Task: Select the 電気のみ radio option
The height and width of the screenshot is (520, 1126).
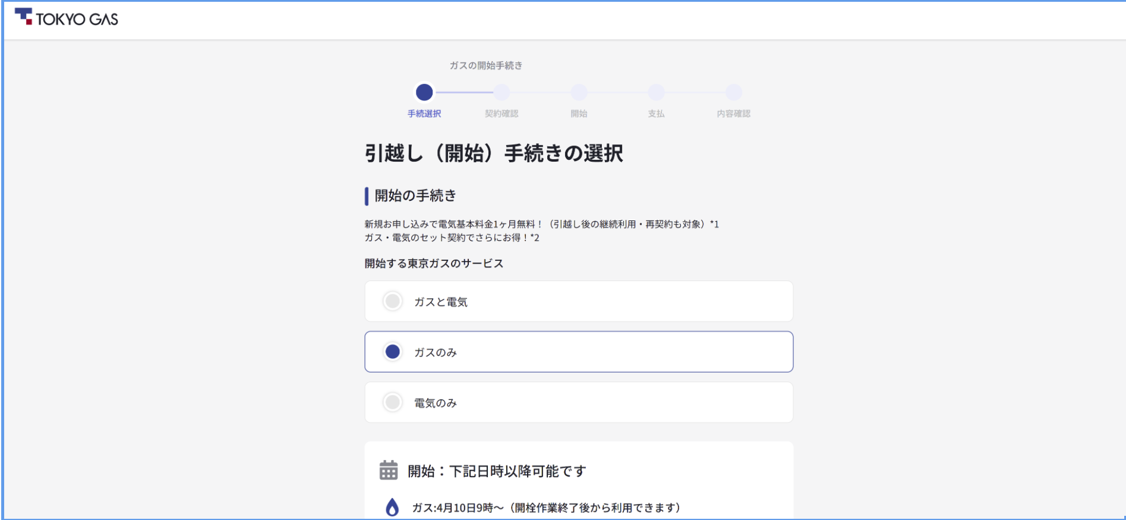Action: [x=579, y=402]
